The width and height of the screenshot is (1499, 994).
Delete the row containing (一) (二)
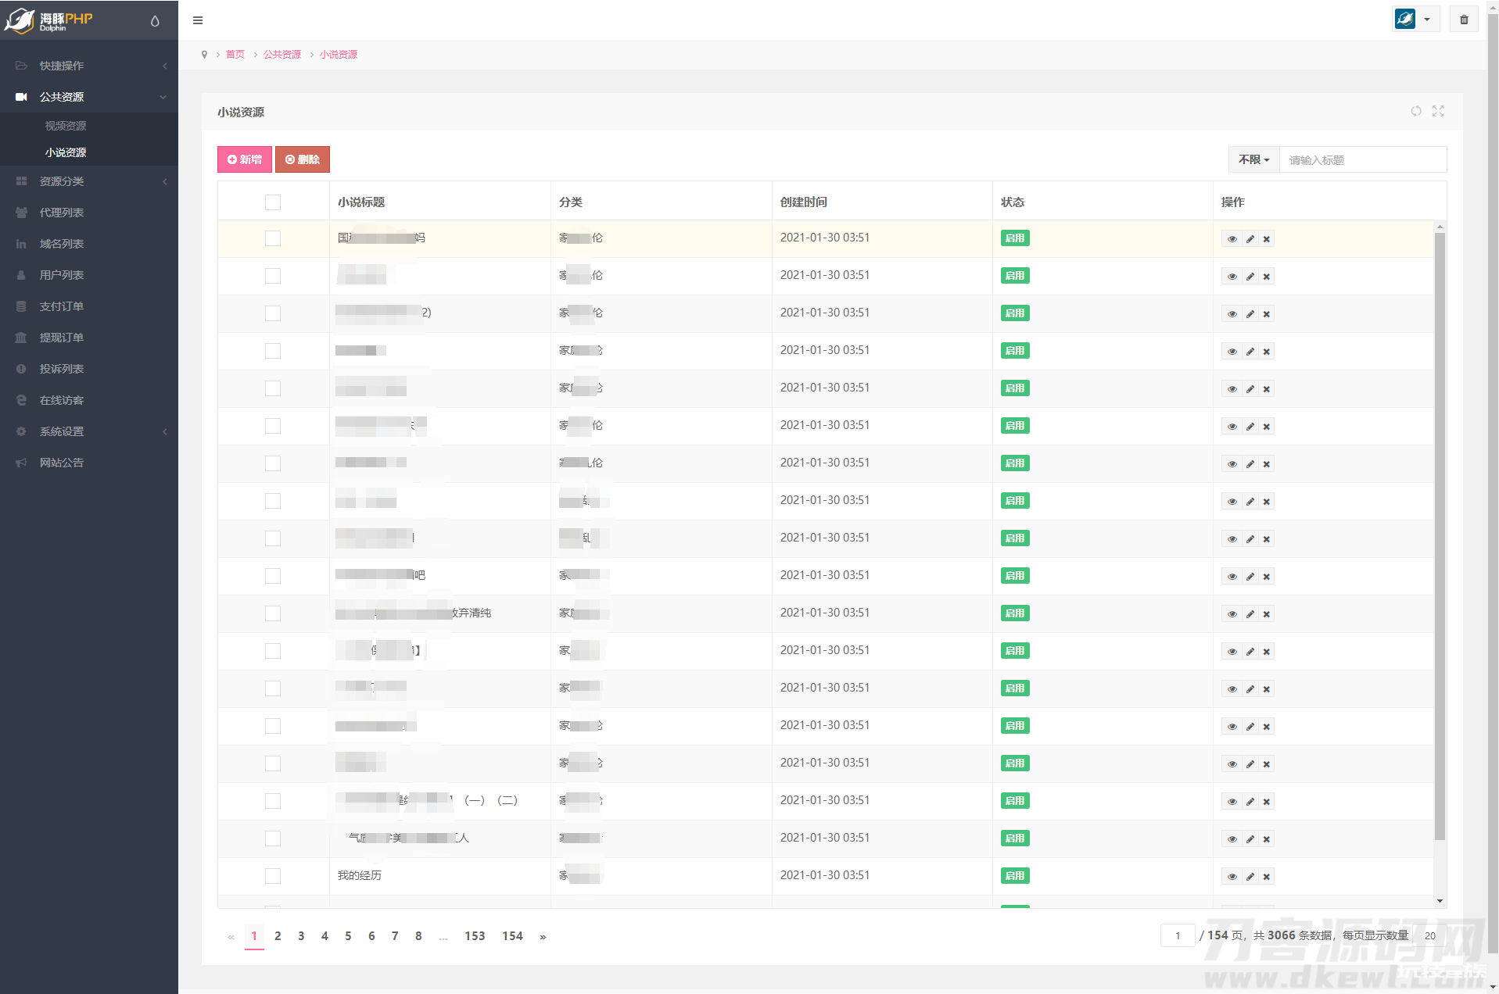1267,802
